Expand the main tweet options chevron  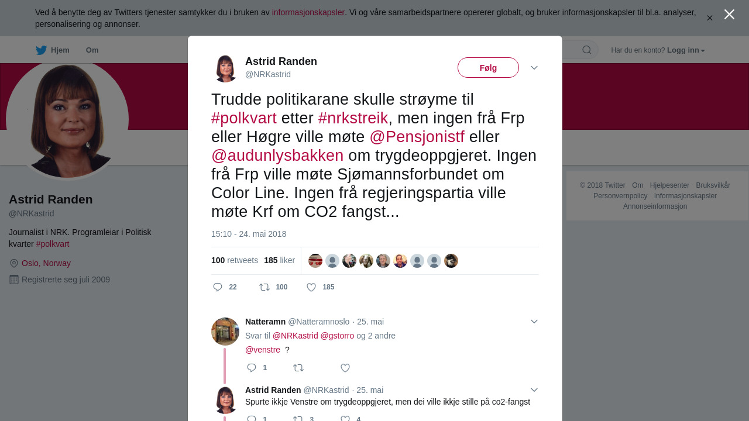pos(534,68)
